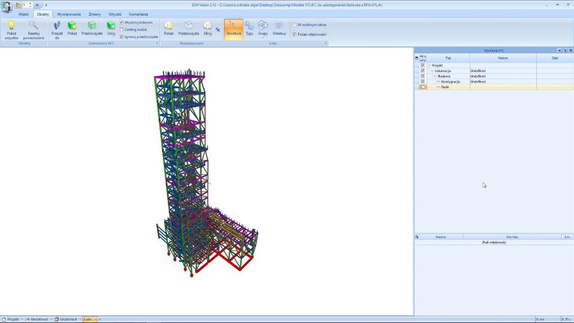Screen dimensions: 574x323
Task: Click the Struktura list button
Action: [234, 29]
